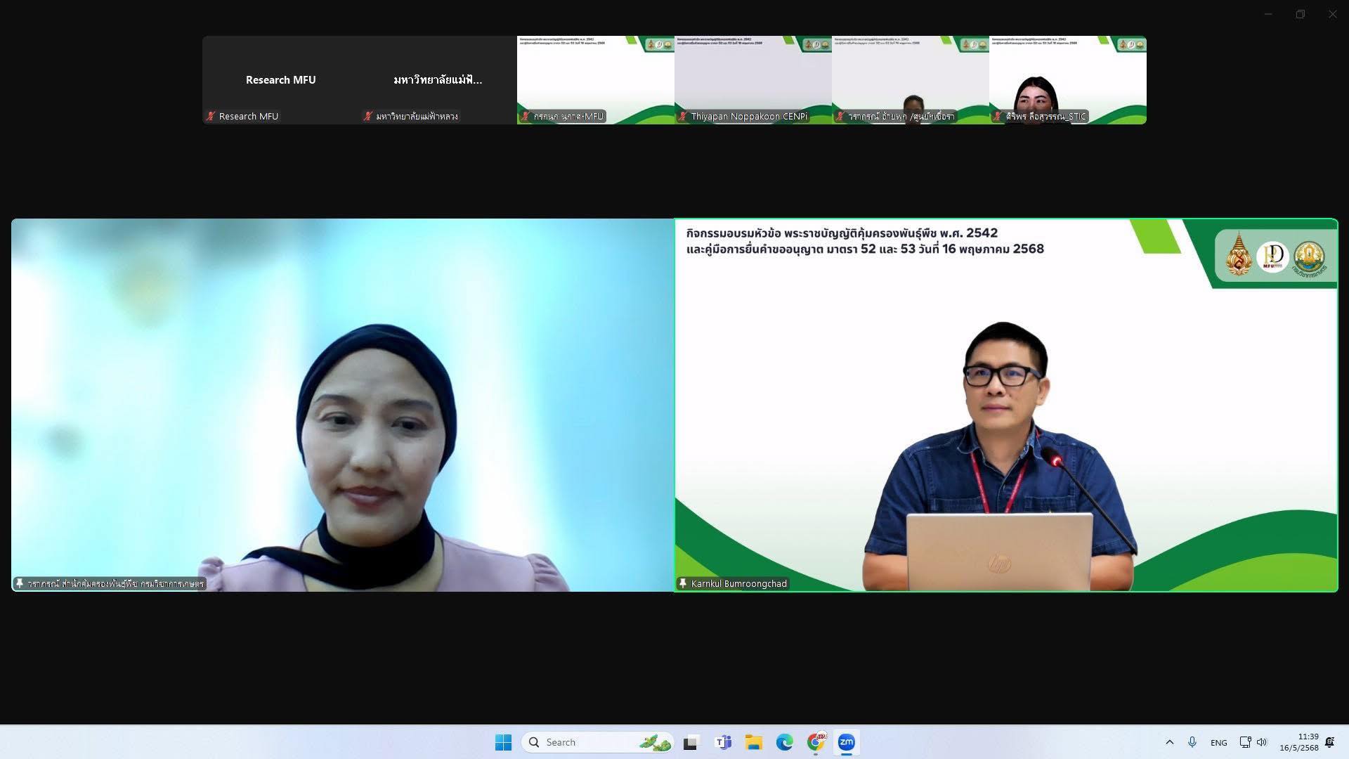
Task: Open the notification center bell icon
Action: tap(1330, 742)
